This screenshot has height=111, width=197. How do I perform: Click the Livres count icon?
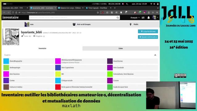pos(22,36)
